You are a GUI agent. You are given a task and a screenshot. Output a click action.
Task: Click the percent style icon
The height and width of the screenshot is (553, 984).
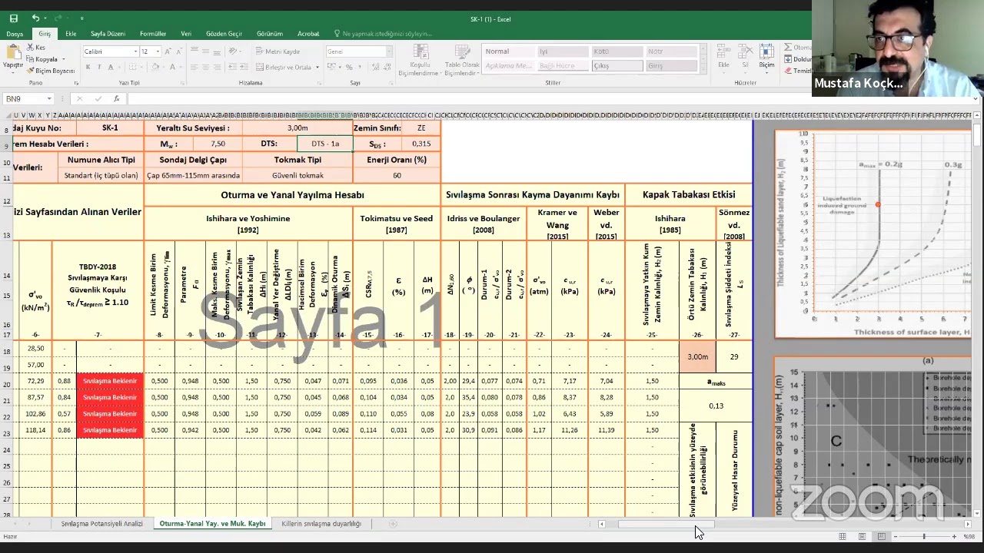tap(348, 67)
